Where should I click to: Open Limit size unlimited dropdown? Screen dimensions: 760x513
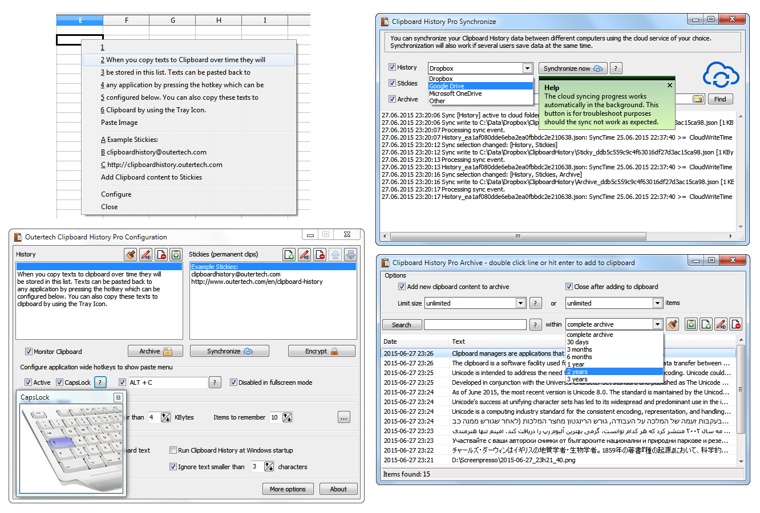click(x=520, y=303)
